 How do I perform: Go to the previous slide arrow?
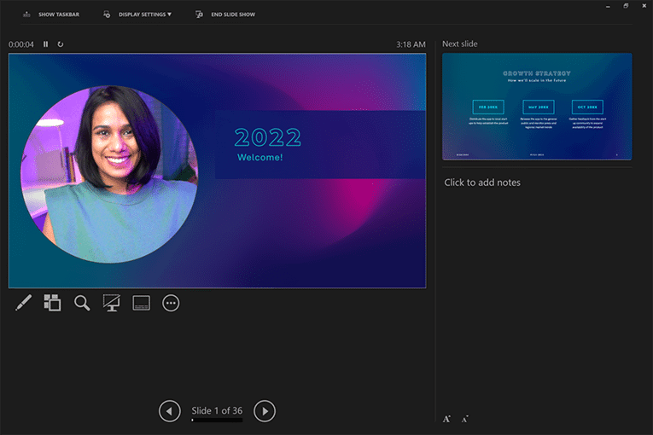point(169,411)
